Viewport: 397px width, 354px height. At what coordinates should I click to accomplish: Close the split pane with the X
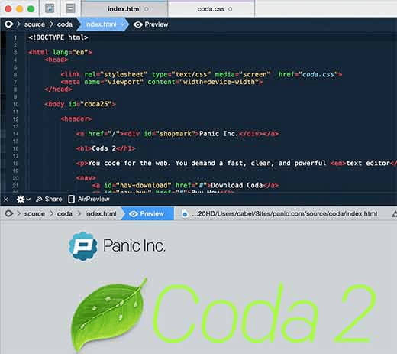pyautogui.click(x=6, y=199)
